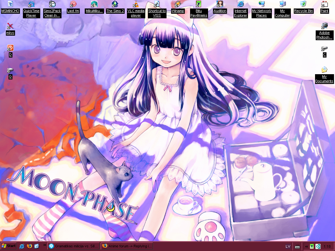Select the Sims2Pack Clean Installer desktop icon
335x251 pixels.
coord(52,9)
